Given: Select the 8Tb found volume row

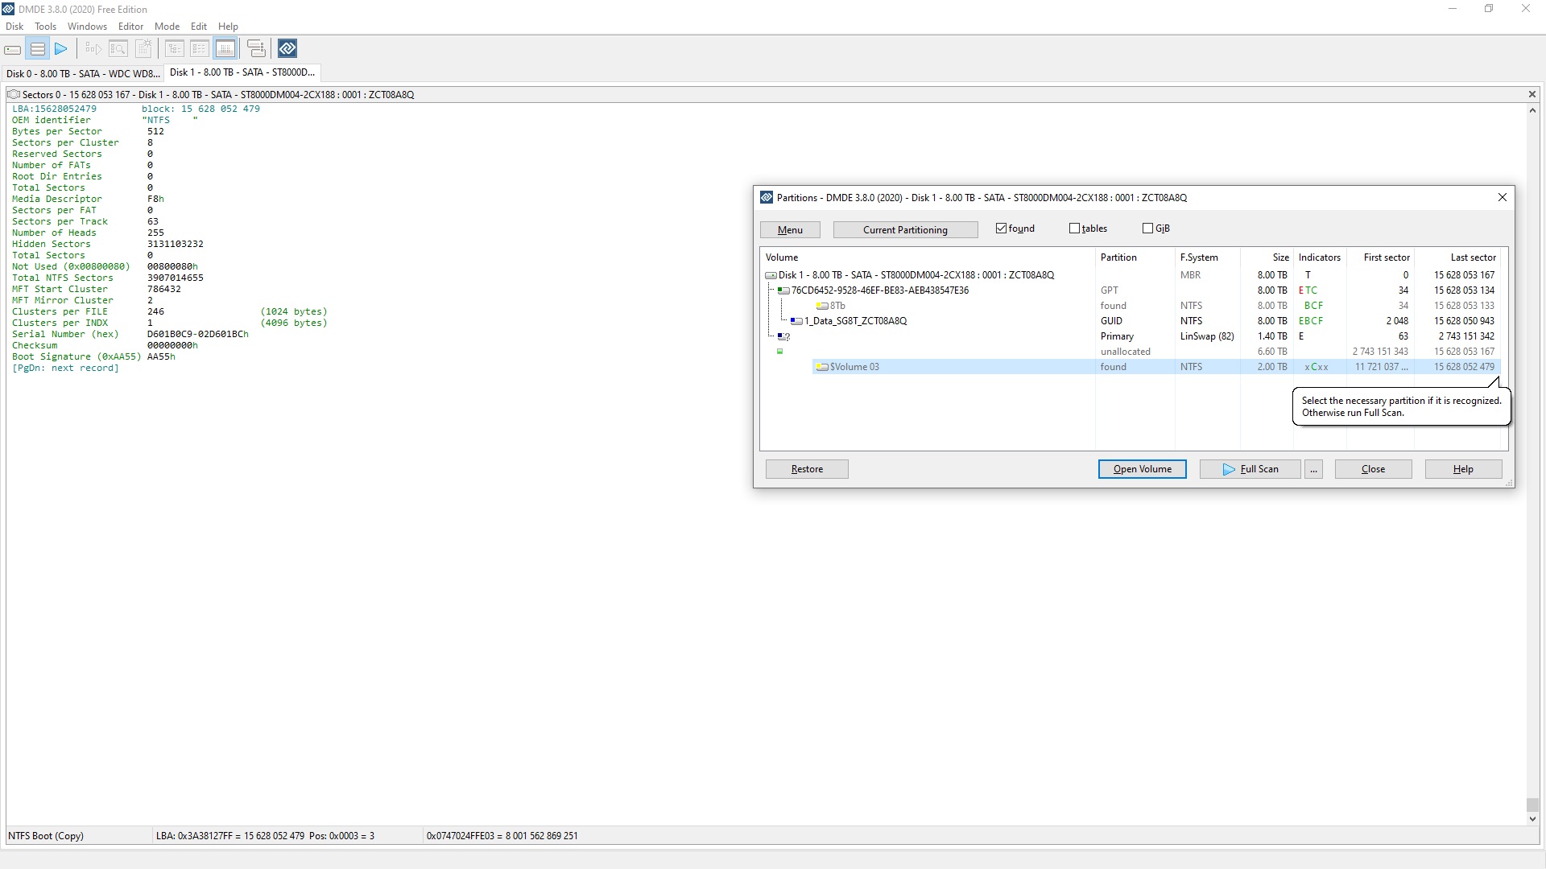Looking at the screenshot, I should 1155,306.
